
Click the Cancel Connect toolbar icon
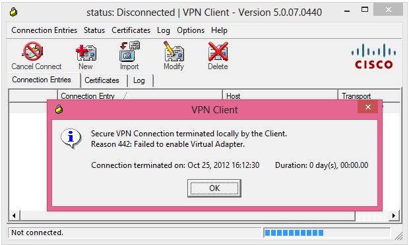33,51
